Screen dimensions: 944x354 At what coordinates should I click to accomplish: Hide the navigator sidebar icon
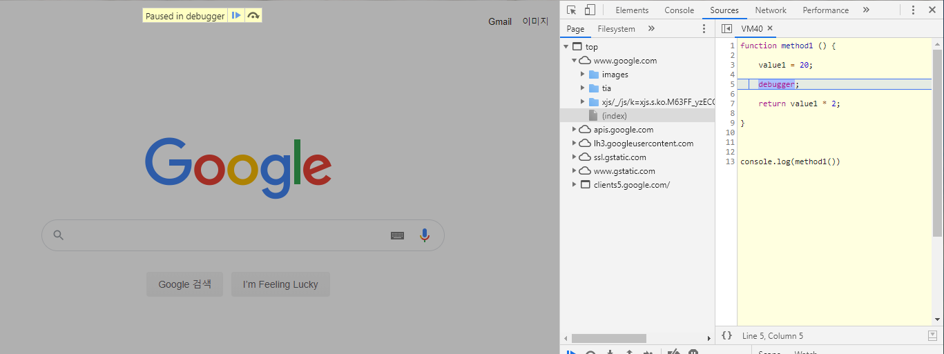pos(726,29)
